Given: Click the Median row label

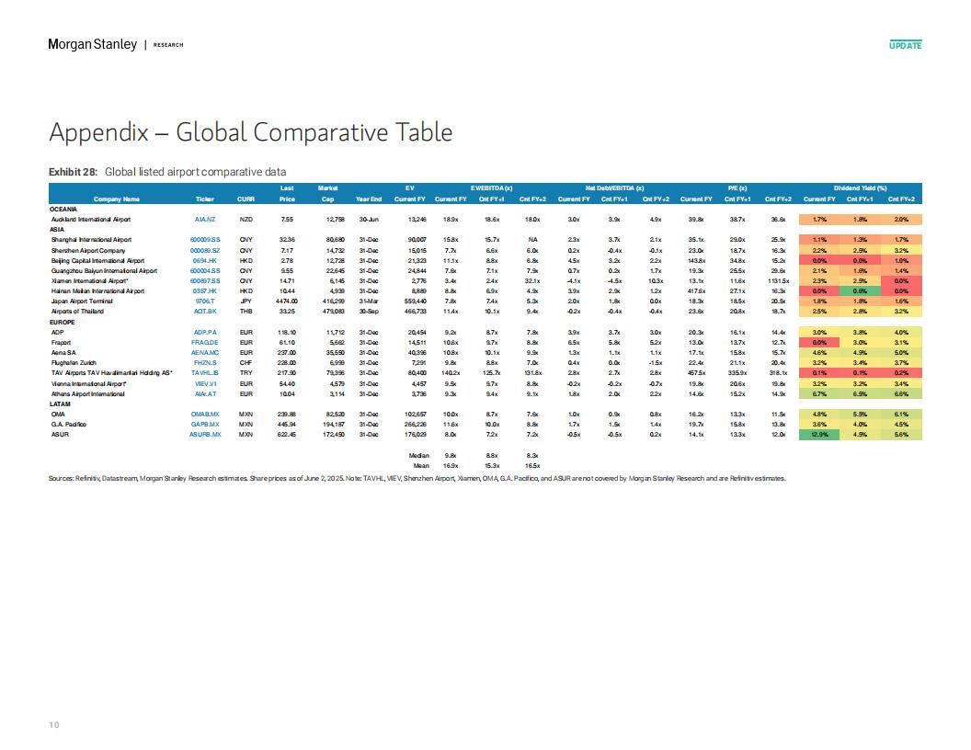Looking at the screenshot, I should [x=419, y=456].
